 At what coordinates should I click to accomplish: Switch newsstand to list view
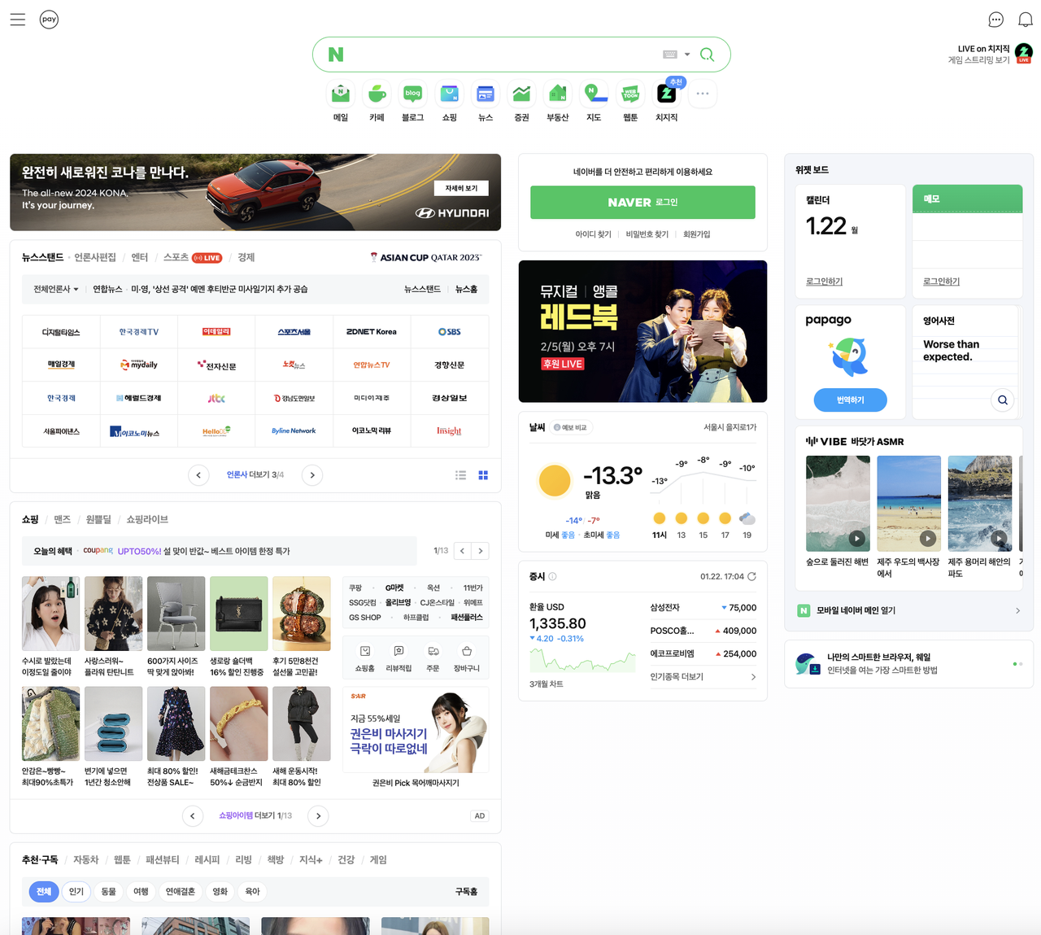tap(460, 475)
